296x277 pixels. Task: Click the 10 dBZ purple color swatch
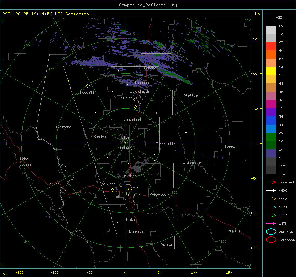point(271,153)
